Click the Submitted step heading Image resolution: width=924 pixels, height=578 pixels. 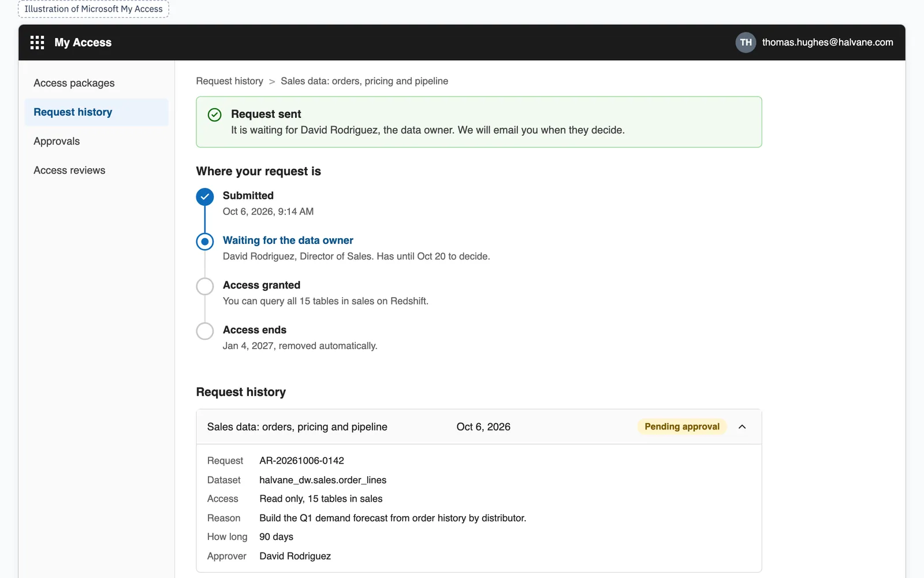click(x=248, y=195)
